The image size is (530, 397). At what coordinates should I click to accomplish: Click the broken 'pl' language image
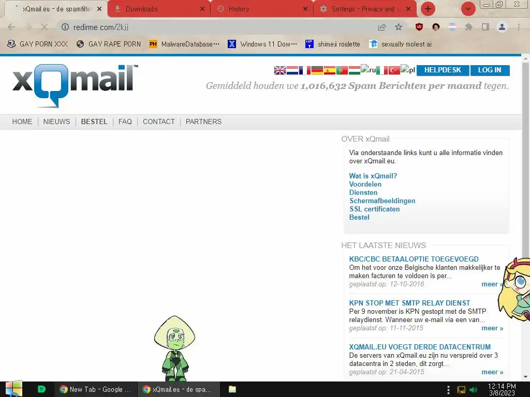(408, 70)
